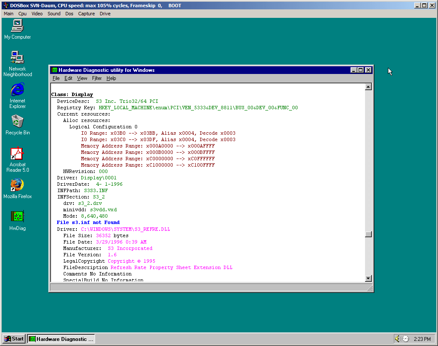Click the 'Comments No Information' line
The width and height of the screenshot is (438, 346).
pos(97,274)
